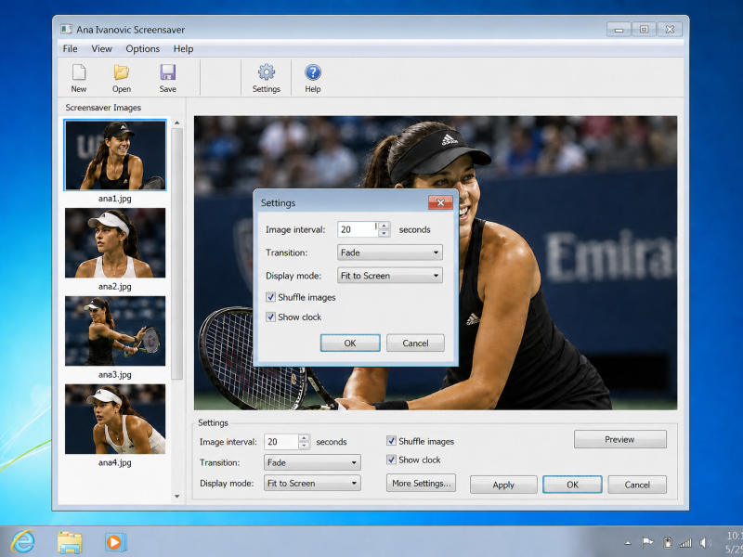Screen dimensions: 743x557
Task: Click the Preview button
Action: pyautogui.click(x=619, y=439)
